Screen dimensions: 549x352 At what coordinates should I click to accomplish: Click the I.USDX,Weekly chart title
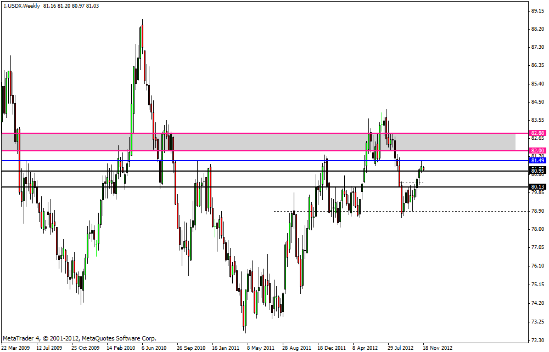coord(21,5)
